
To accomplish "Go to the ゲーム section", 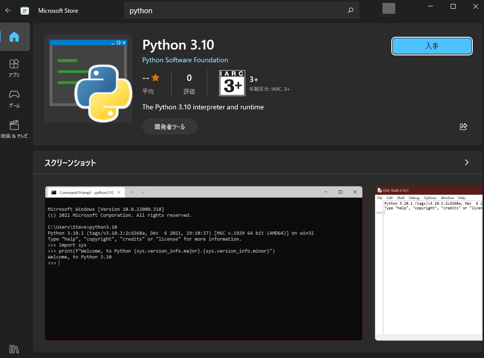I will (x=14, y=98).
